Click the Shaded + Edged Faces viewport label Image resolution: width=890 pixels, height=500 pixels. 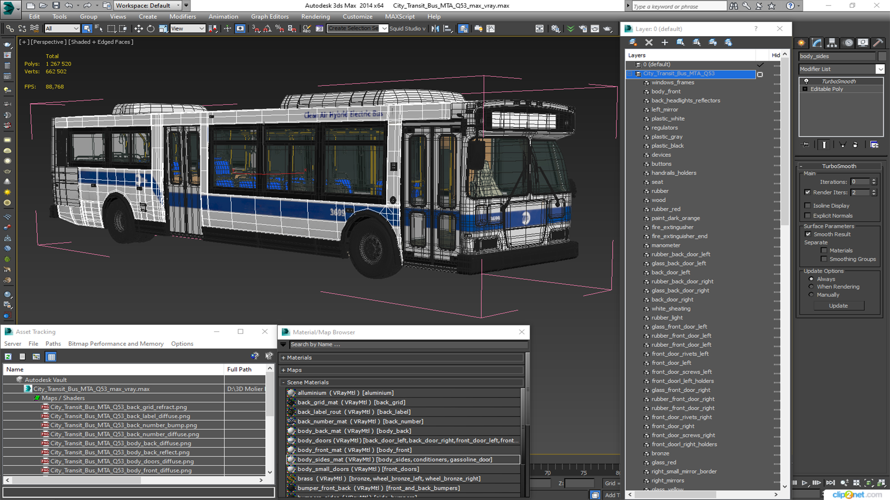[x=101, y=42]
